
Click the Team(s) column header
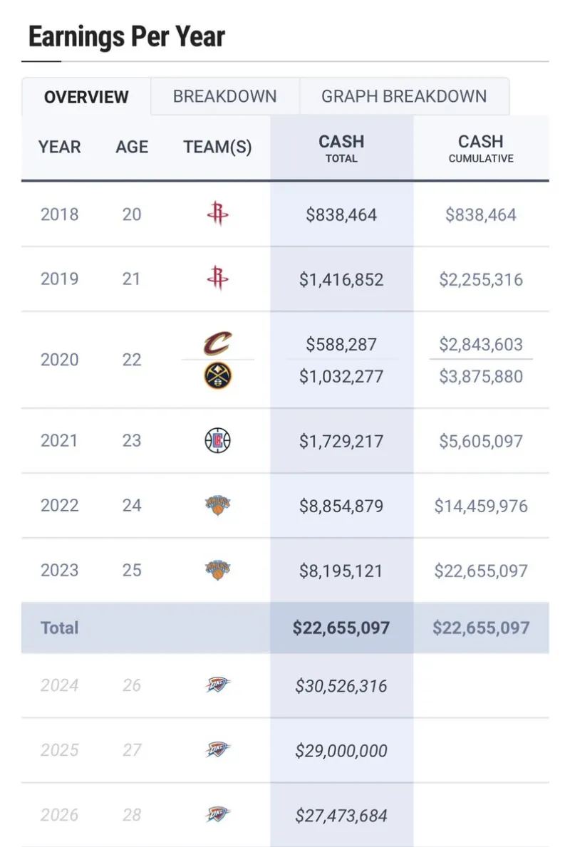[218, 147]
